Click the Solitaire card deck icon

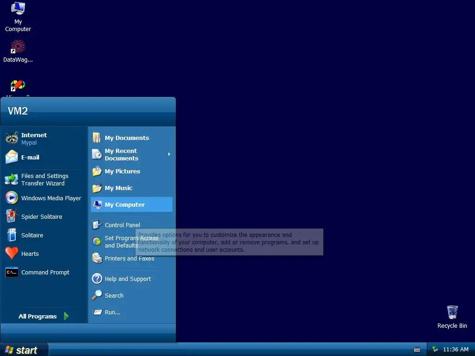[x=12, y=235]
